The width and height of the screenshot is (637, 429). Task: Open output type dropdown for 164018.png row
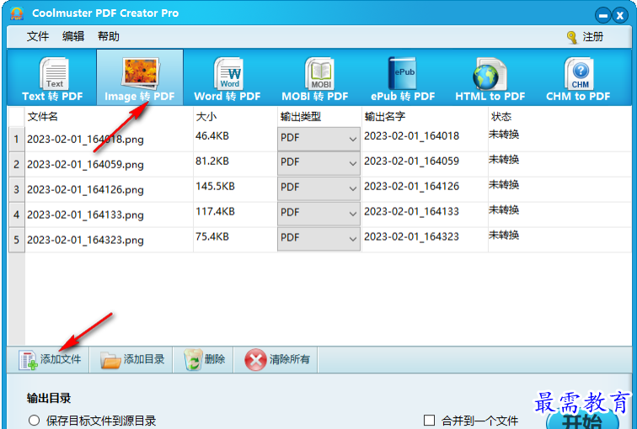tap(318, 138)
